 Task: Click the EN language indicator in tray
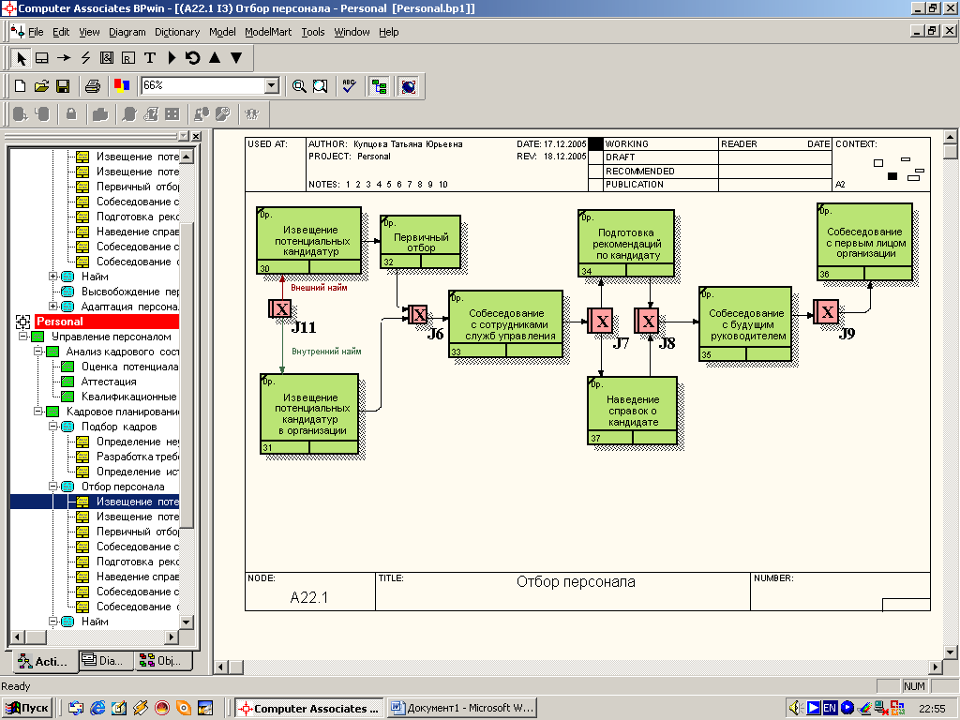pyautogui.click(x=830, y=708)
